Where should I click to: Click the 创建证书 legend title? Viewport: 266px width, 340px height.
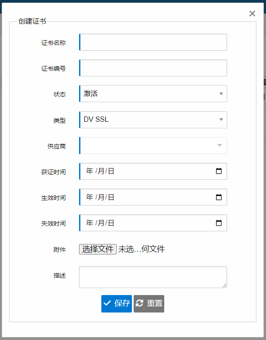click(x=32, y=21)
